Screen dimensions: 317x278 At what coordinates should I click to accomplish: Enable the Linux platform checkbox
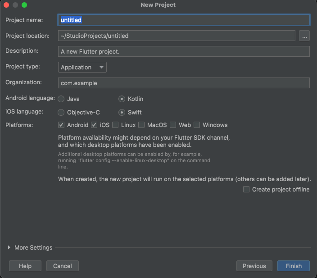(115, 125)
